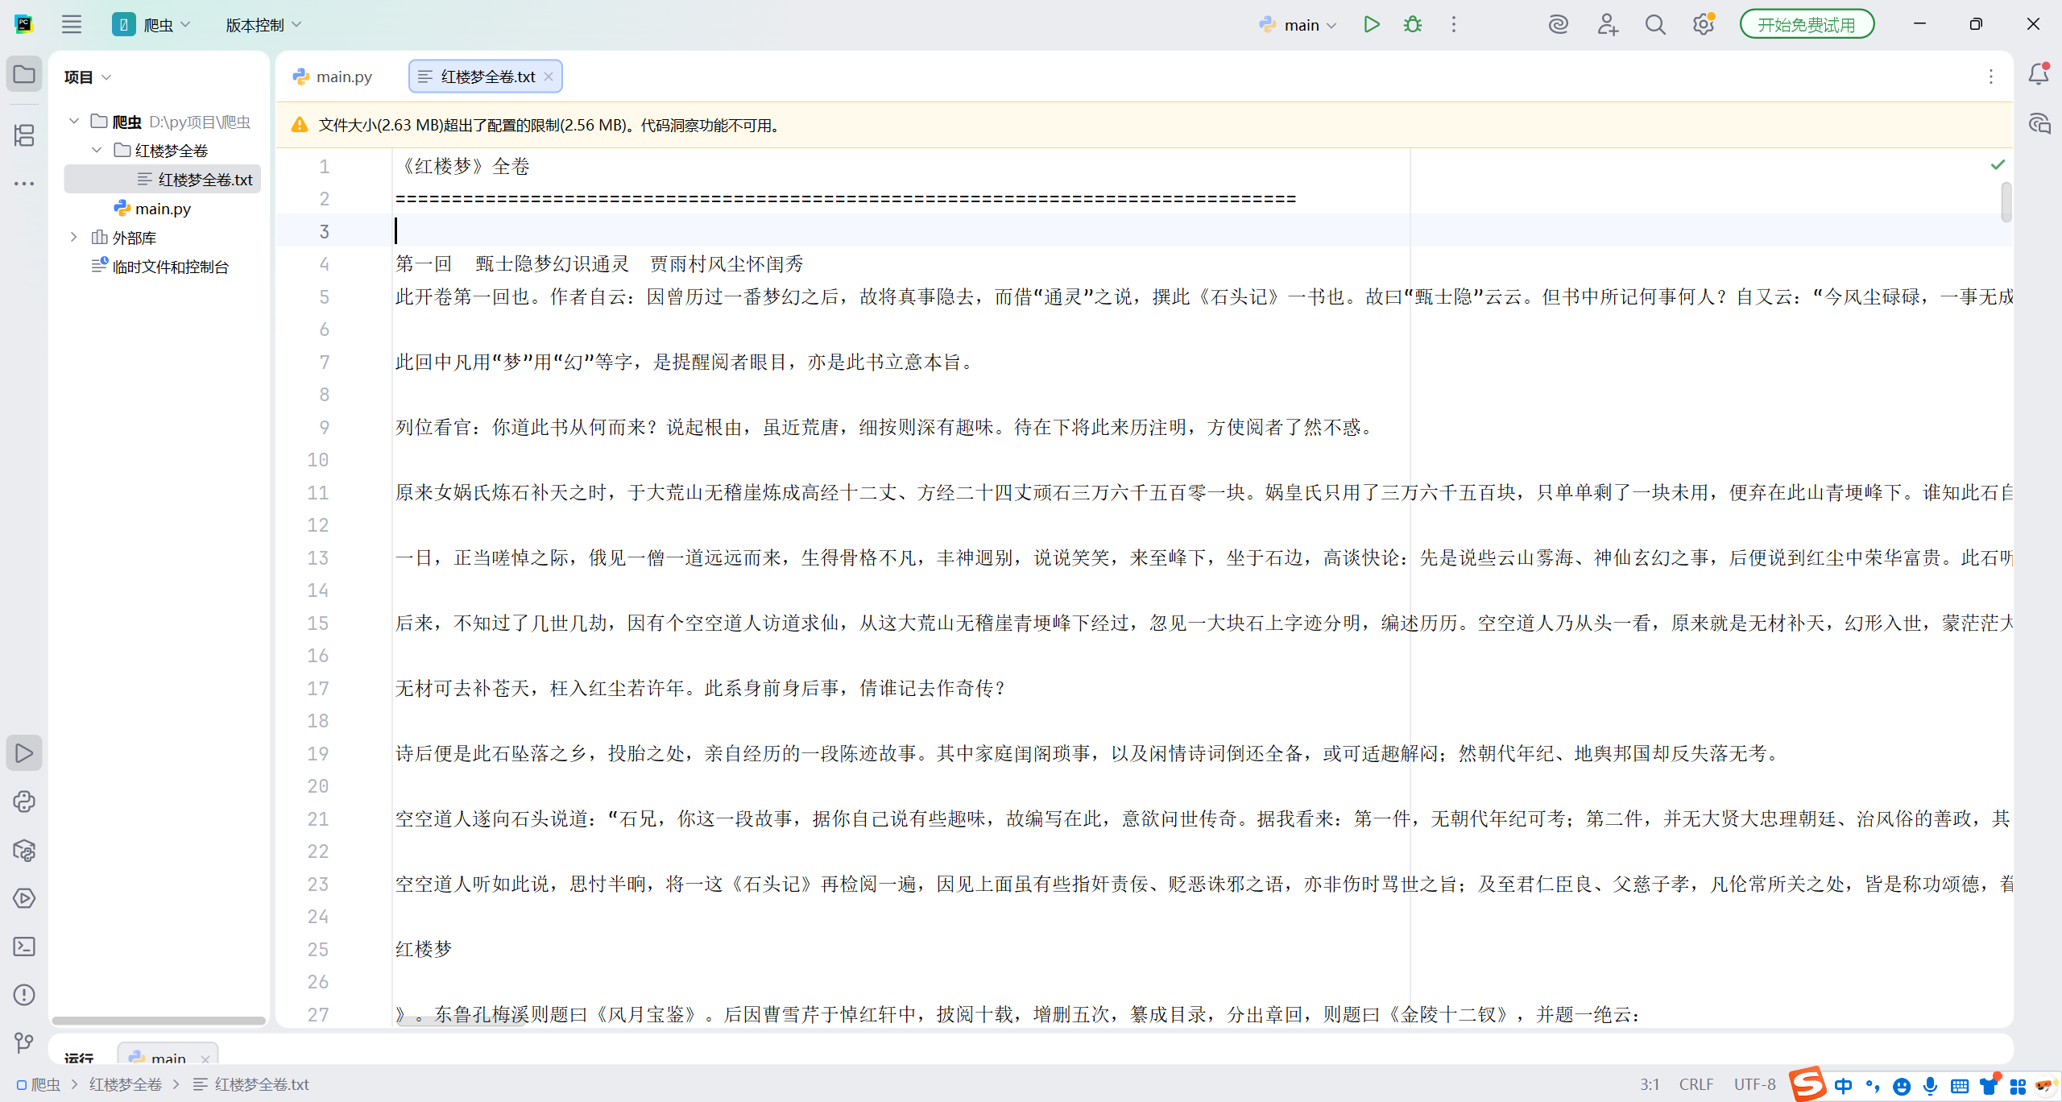The image size is (2062, 1102).
Task: Show notifications bell panel
Action: [x=2039, y=75]
